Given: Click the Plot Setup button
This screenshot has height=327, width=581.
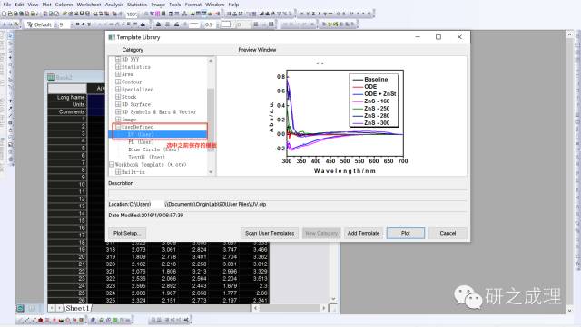Looking at the screenshot, I should tap(127, 233).
